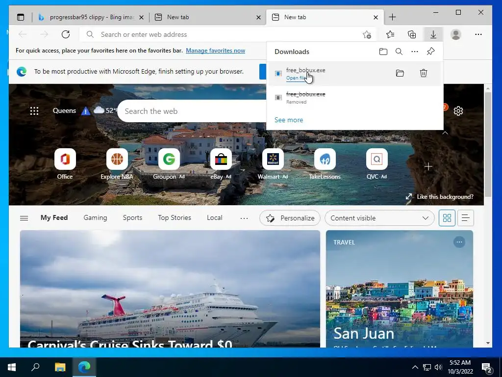Click Like this background link
This screenshot has width=502, height=377.
coord(445,197)
